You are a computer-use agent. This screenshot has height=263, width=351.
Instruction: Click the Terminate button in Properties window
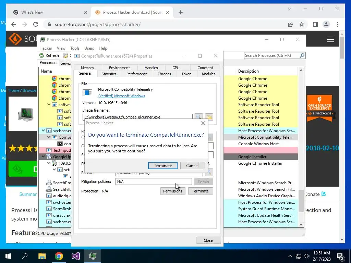click(x=200, y=191)
